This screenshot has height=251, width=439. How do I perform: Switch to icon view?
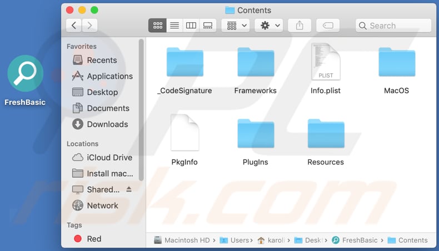157,26
